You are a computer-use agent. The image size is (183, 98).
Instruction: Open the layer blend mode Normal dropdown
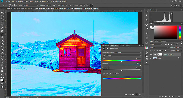point(159,47)
